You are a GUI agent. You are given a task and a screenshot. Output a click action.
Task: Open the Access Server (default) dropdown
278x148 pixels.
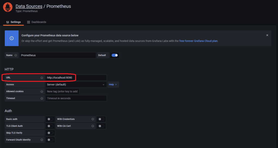tap(76, 85)
